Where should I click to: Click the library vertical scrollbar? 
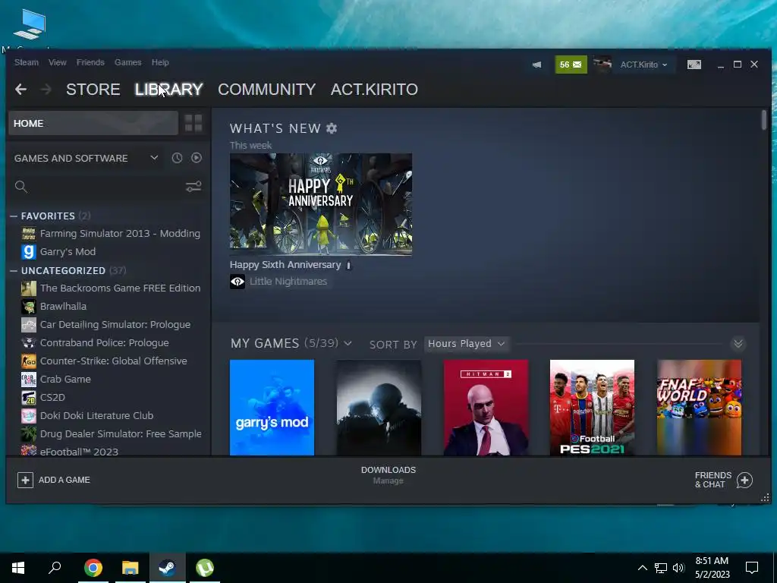[x=763, y=120]
